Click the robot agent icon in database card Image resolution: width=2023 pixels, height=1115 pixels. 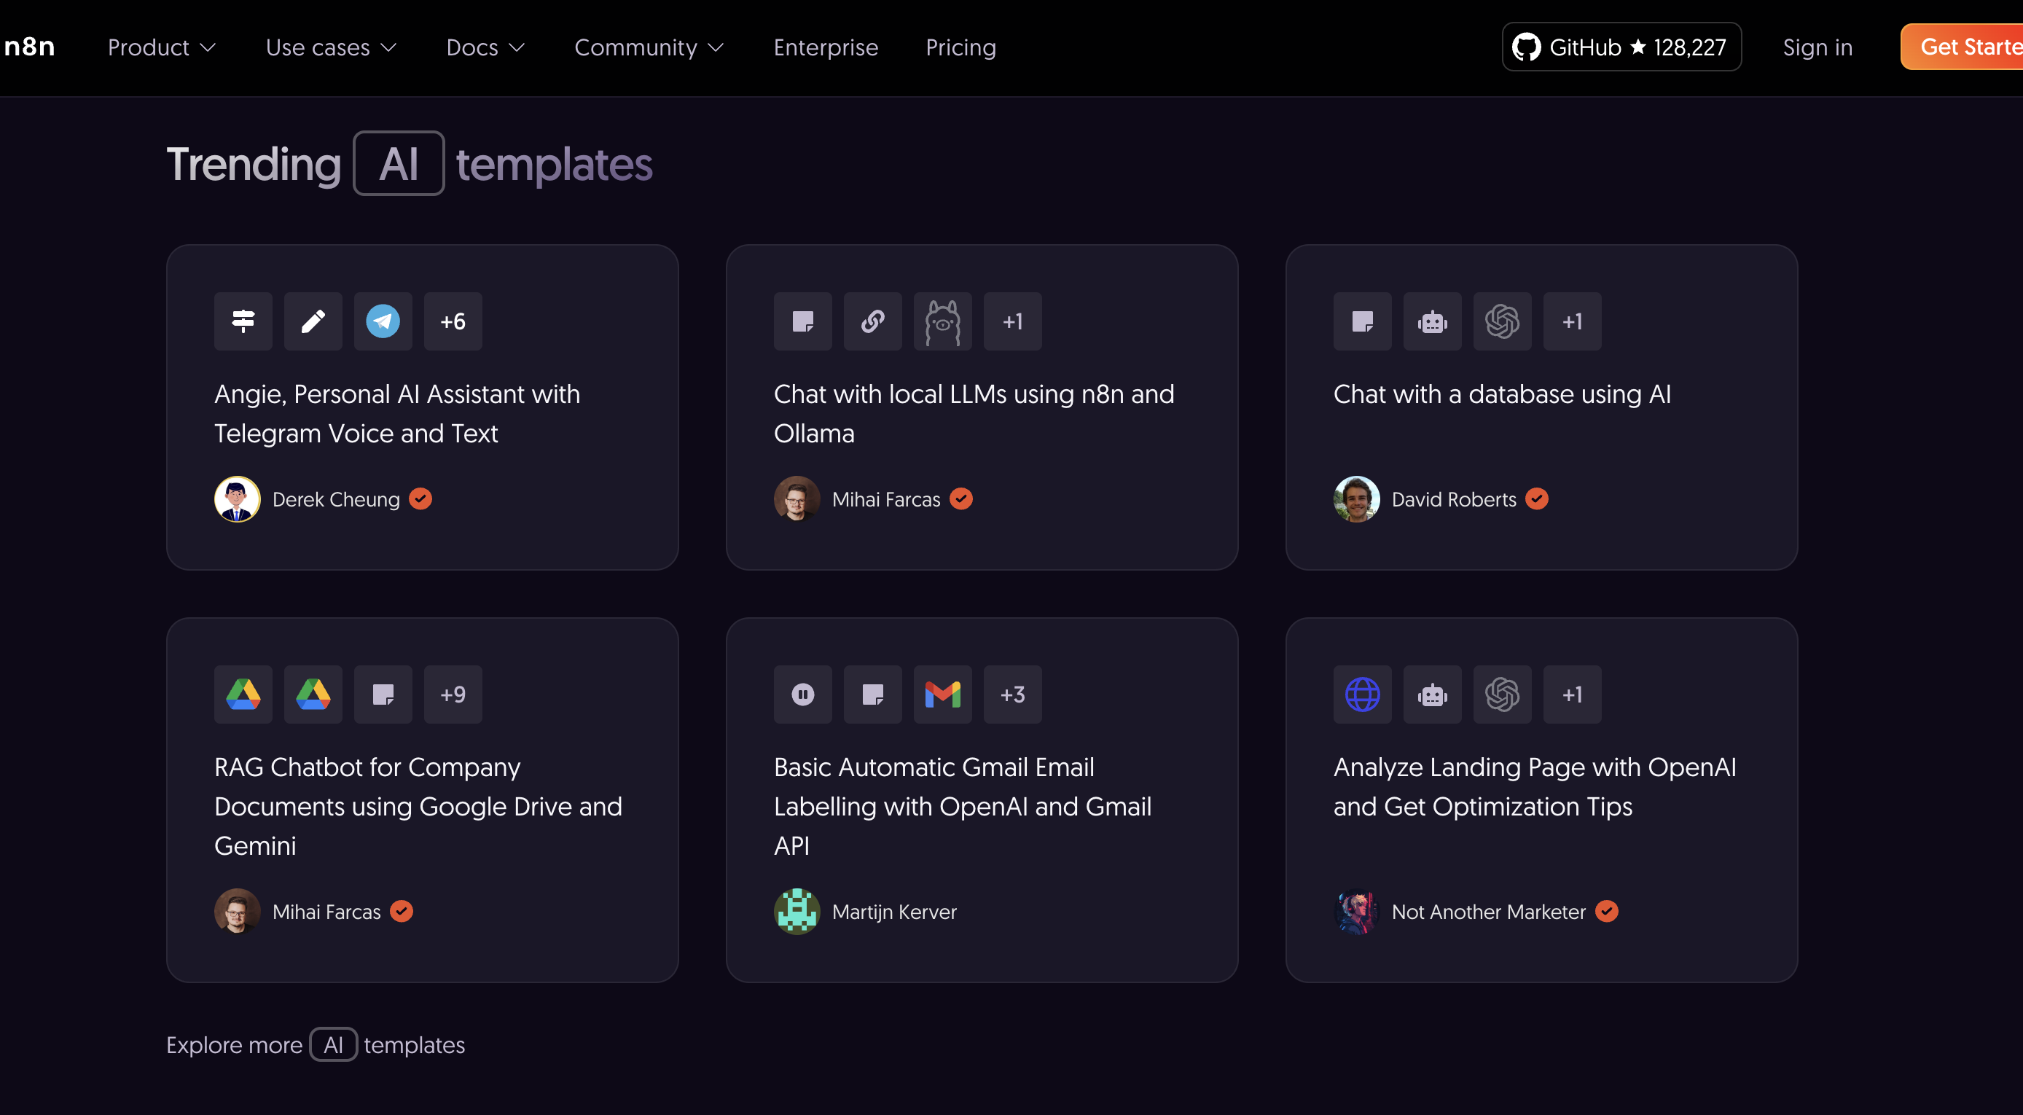point(1432,321)
